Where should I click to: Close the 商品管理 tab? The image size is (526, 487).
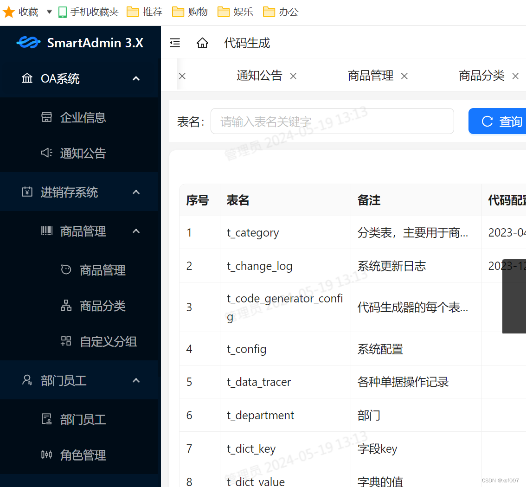pos(404,76)
